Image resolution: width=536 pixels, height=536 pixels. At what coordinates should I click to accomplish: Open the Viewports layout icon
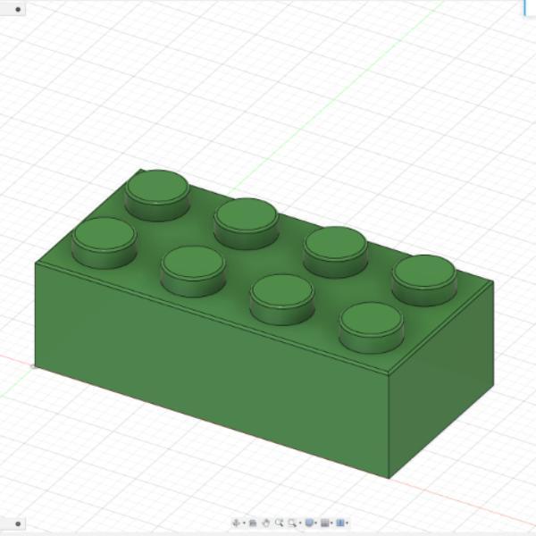click(340, 523)
